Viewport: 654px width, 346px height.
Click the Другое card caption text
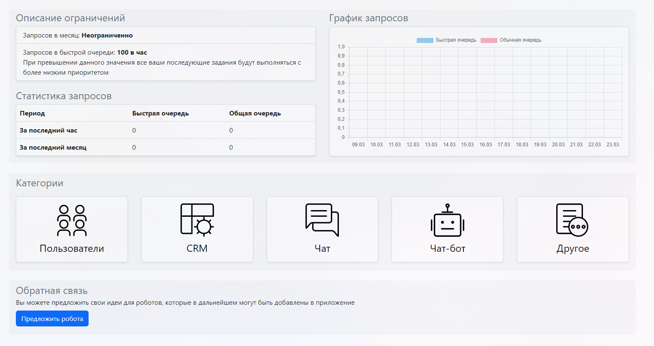click(x=573, y=248)
